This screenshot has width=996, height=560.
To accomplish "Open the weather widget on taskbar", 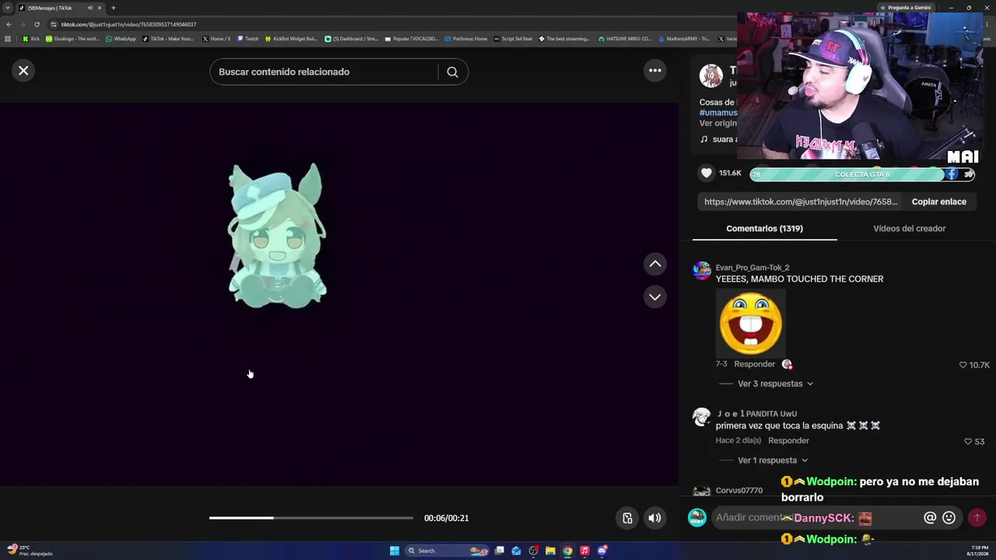I will tap(30, 550).
